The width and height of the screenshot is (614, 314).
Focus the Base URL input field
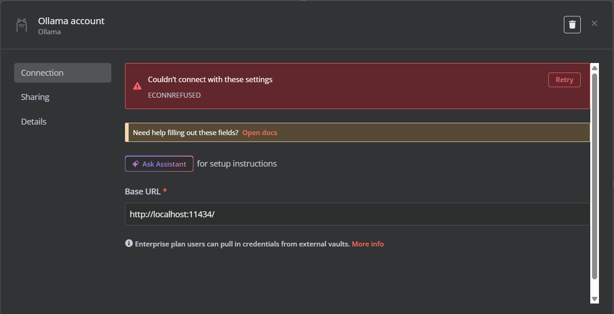(x=357, y=214)
